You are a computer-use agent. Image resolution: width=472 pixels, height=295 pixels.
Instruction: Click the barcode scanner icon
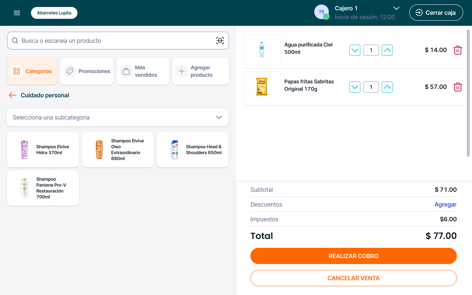(220, 41)
